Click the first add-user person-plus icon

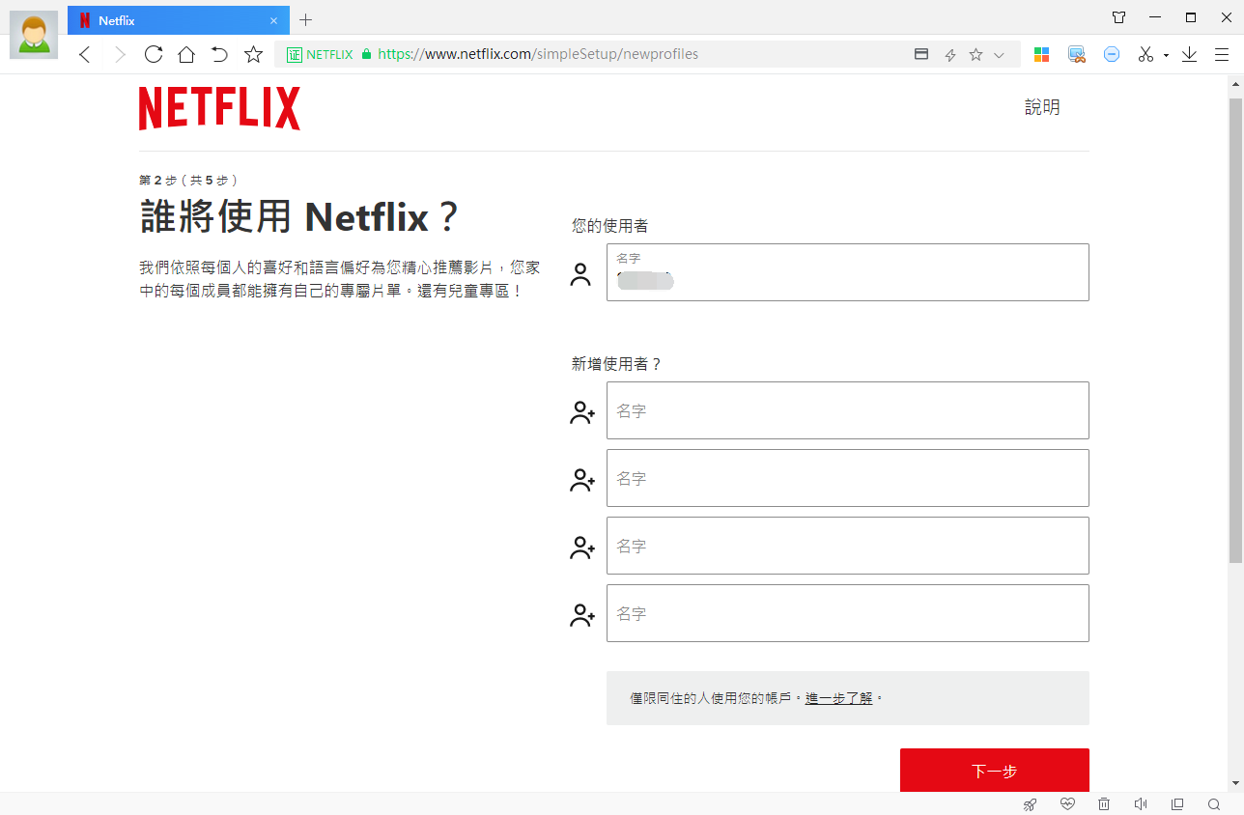[582, 413]
